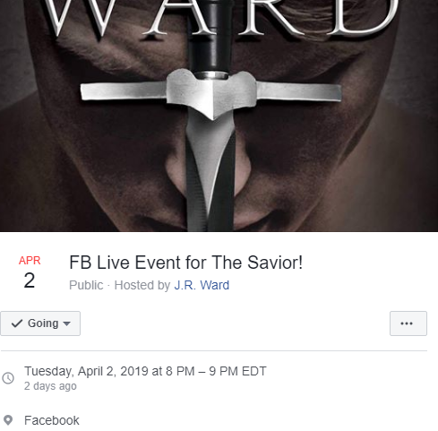This screenshot has width=438, height=431.
Task: Click the location pin icon
Action: (x=8, y=420)
